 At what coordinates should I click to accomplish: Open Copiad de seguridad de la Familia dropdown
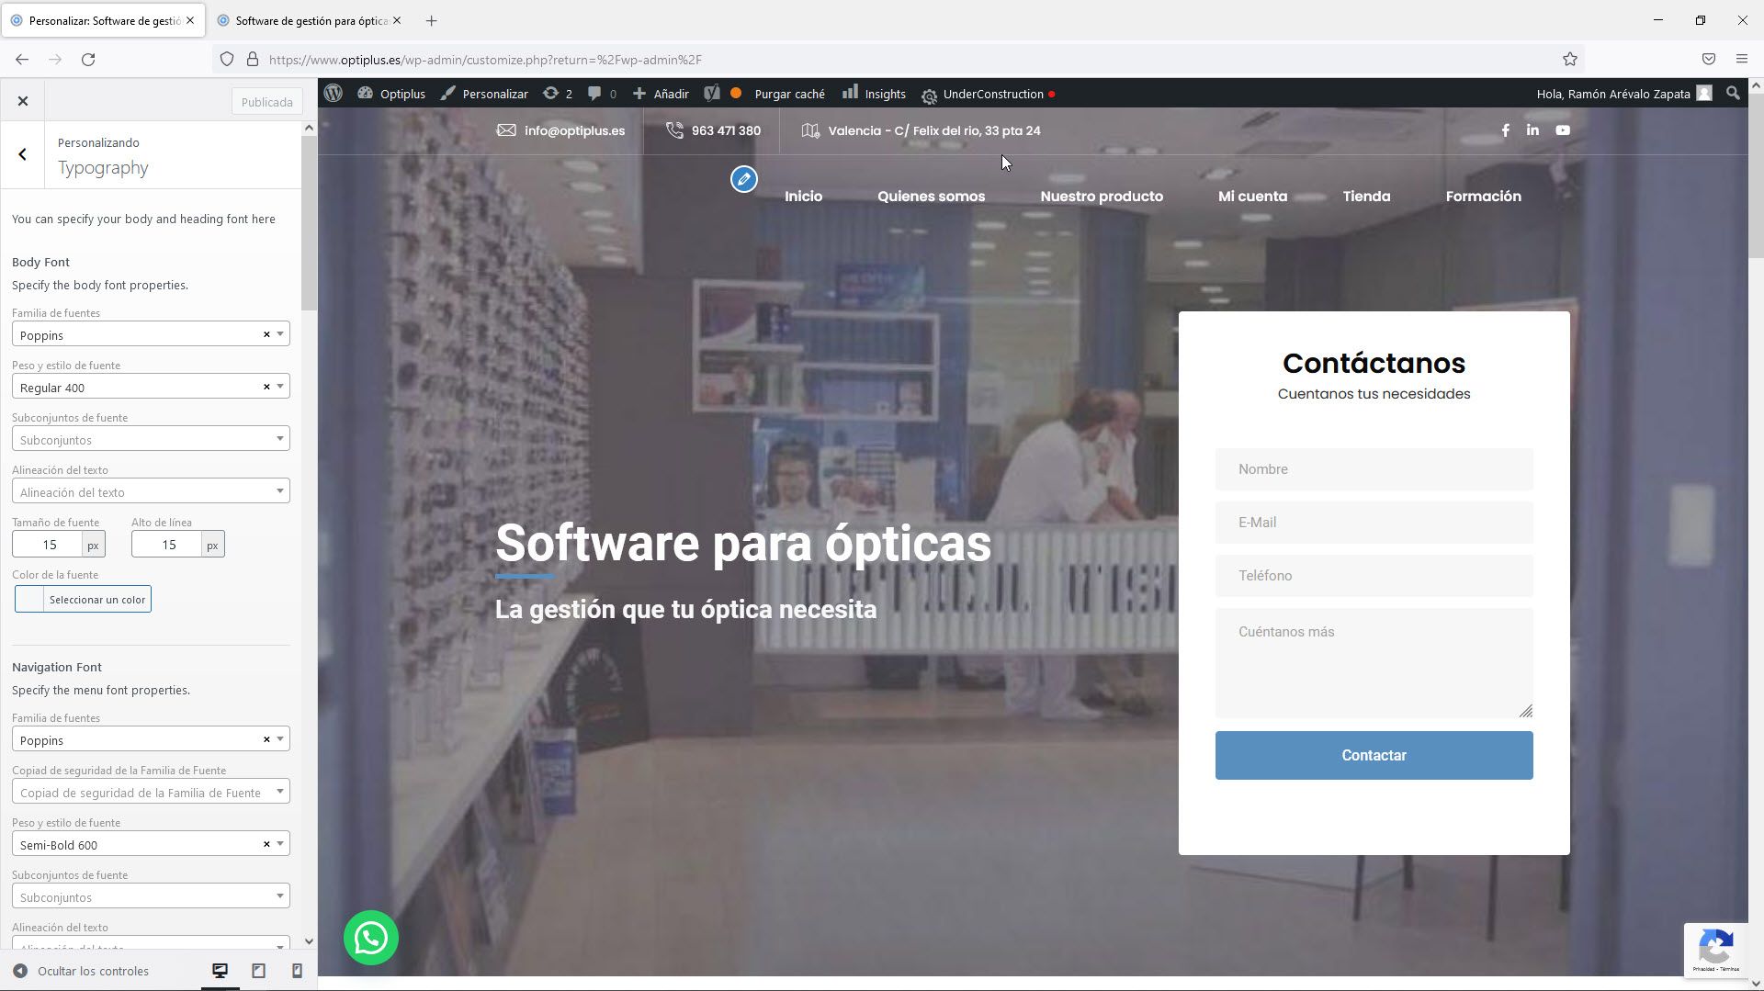pyautogui.click(x=151, y=792)
